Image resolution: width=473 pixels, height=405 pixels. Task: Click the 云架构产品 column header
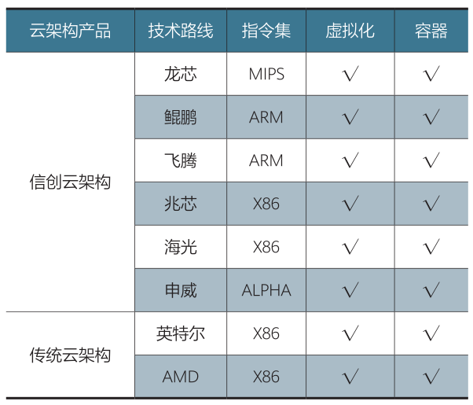70,31
